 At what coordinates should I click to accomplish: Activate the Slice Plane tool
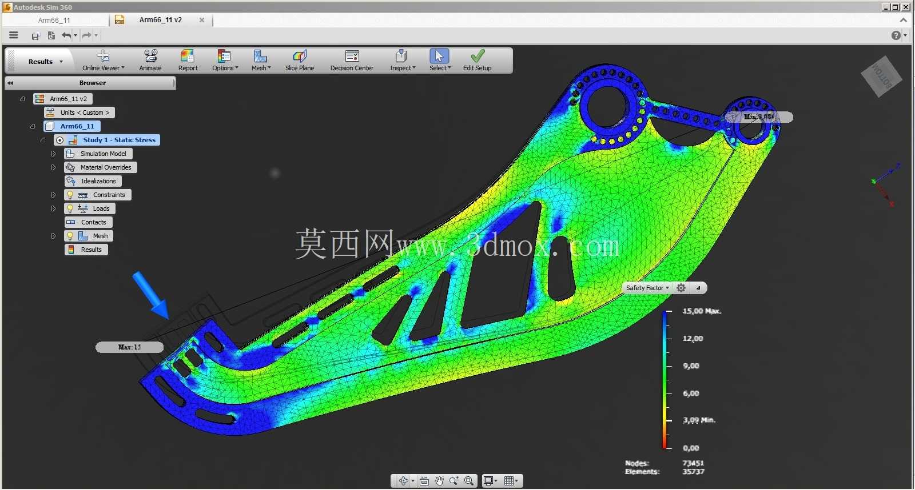(300, 61)
